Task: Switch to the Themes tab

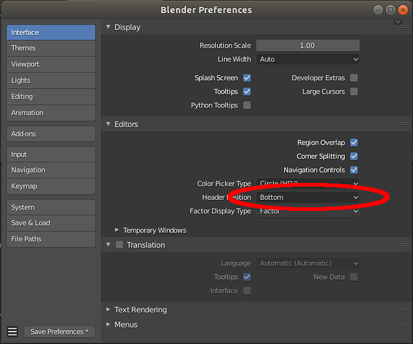Action: pos(51,48)
